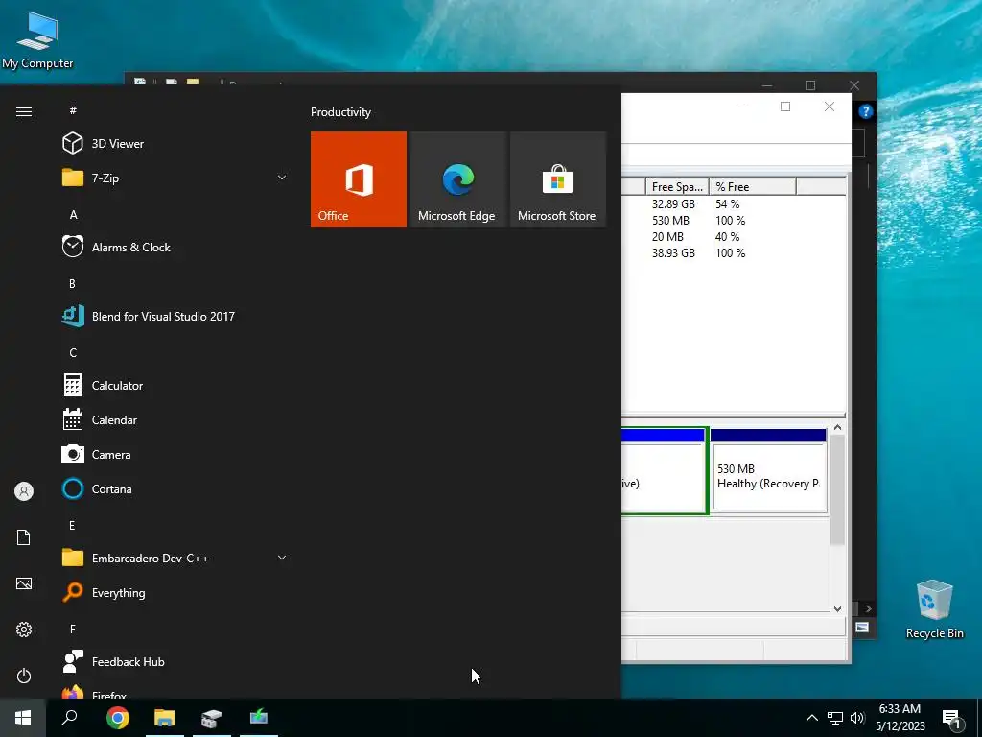Screen dimensions: 982x737
Task: Select the 20 MB free space cell
Action: pyautogui.click(x=667, y=237)
